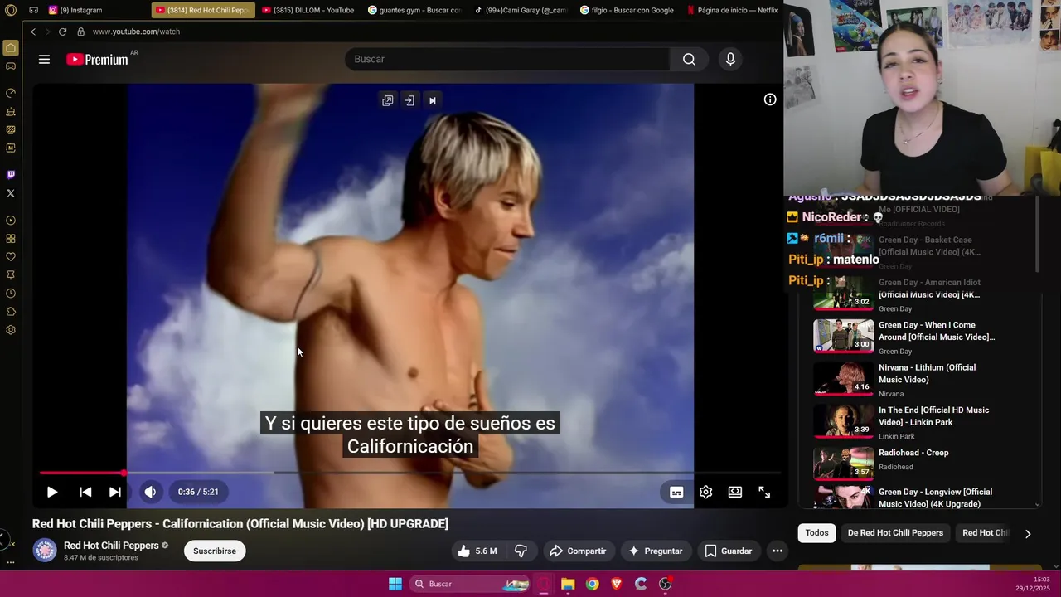This screenshot has width=1061, height=597.
Task: Switch to guantes gym Google tab
Action: pos(414,10)
